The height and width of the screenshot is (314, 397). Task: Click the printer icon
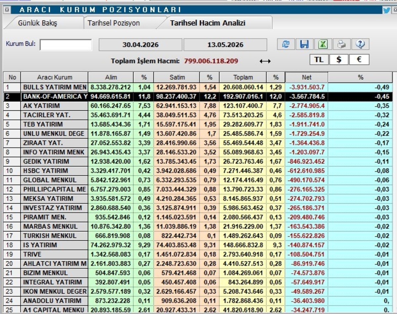342,44
